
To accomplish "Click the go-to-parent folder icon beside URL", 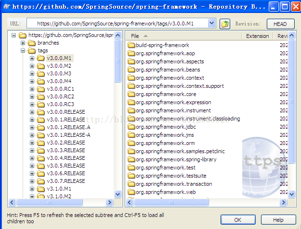I will (225, 24).
